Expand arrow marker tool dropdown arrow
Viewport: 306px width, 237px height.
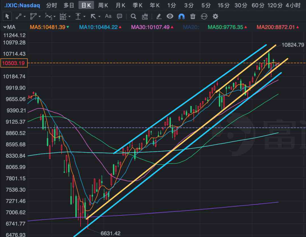point(99,17)
